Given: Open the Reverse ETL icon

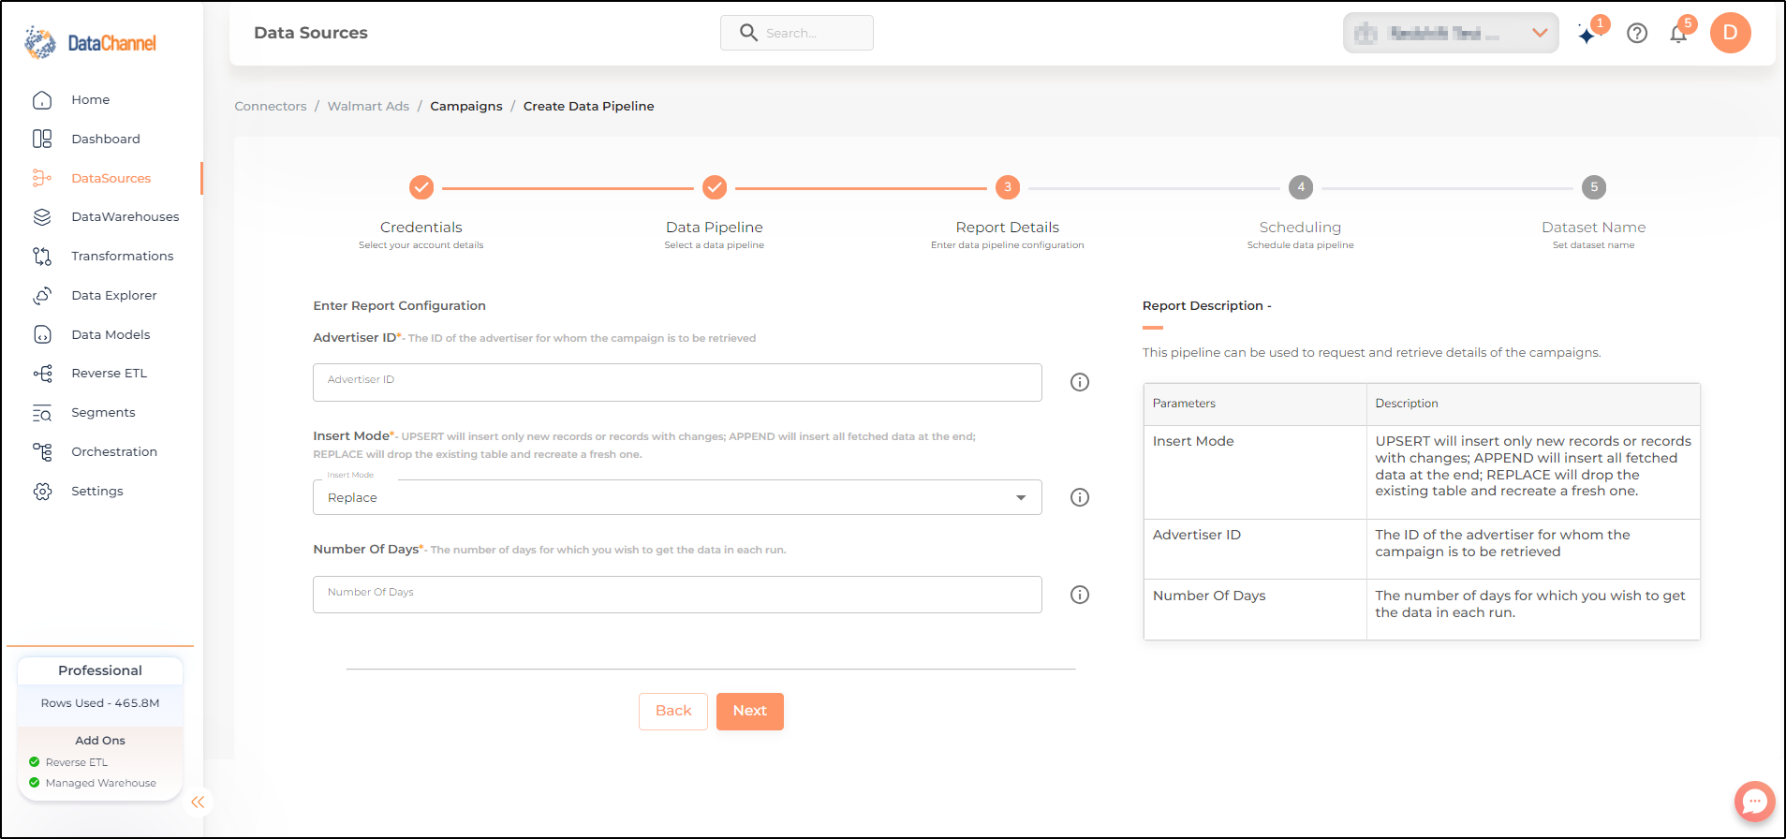Looking at the screenshot, I should tap(42, 374).
